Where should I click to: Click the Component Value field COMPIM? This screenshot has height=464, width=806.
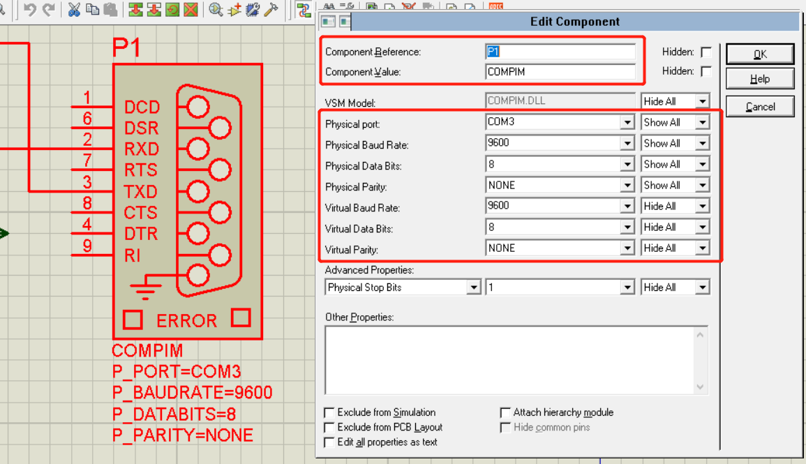point(560,71)
